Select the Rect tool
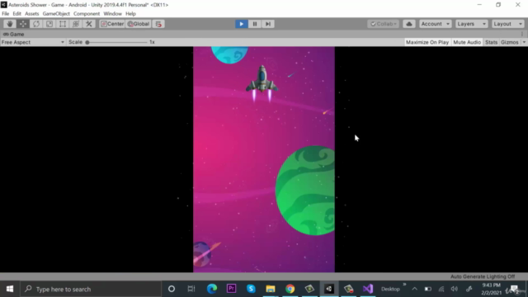Screen dimensions: 528x297 [63, 24]
